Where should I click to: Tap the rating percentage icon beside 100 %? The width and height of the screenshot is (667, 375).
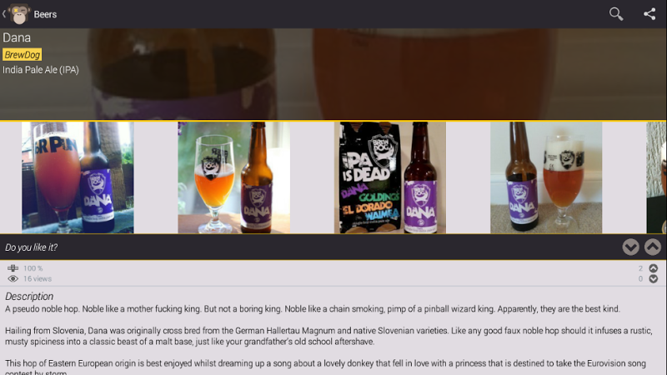13,267
